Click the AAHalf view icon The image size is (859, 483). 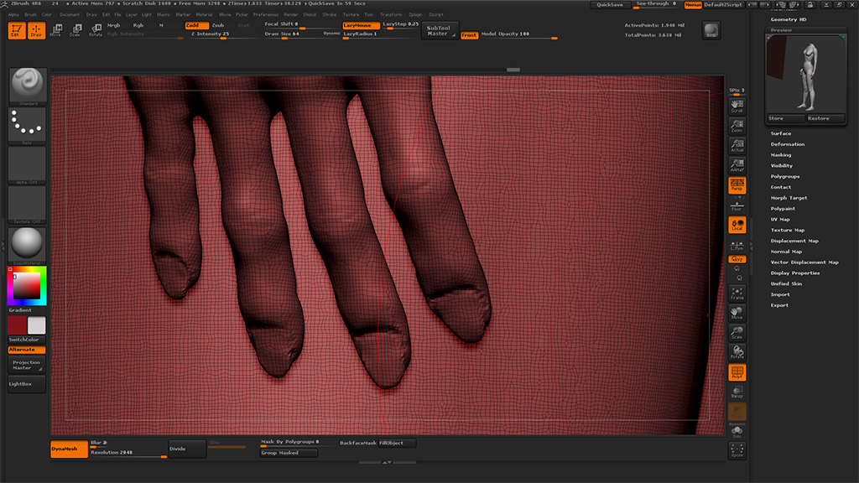click(737, 165)
